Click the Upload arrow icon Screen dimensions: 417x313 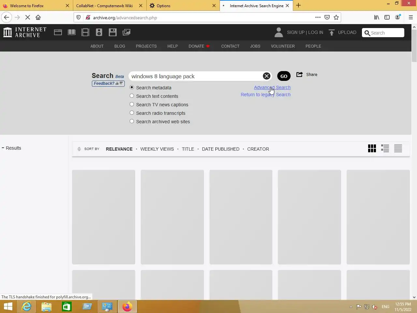coord(332,32)
